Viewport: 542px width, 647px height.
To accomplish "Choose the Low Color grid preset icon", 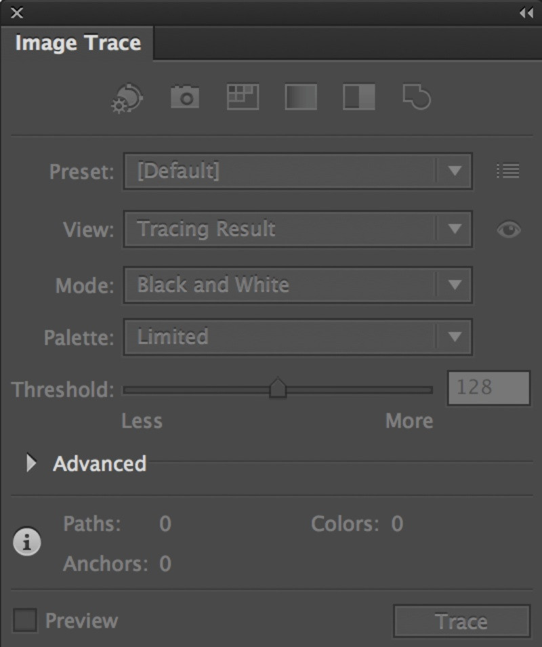I will tap(243, 97).
